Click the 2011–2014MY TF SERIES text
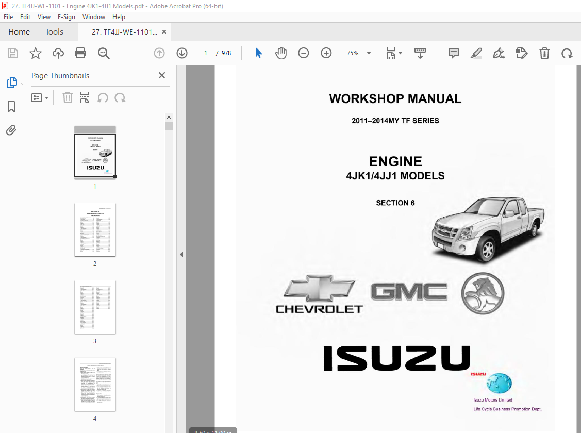 [395, 121]
